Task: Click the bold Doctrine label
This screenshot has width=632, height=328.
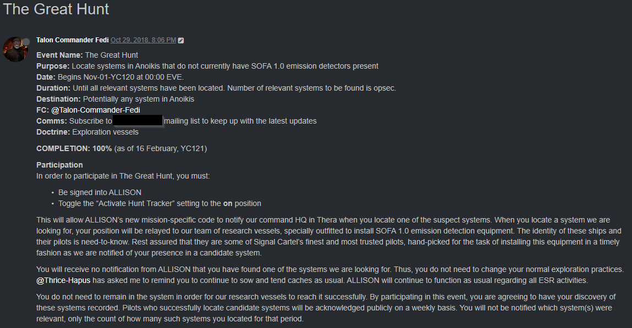Action: click(x=53, y=132)
